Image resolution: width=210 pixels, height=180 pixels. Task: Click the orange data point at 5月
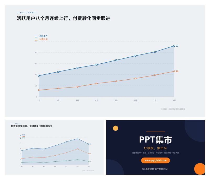(116, 81)
